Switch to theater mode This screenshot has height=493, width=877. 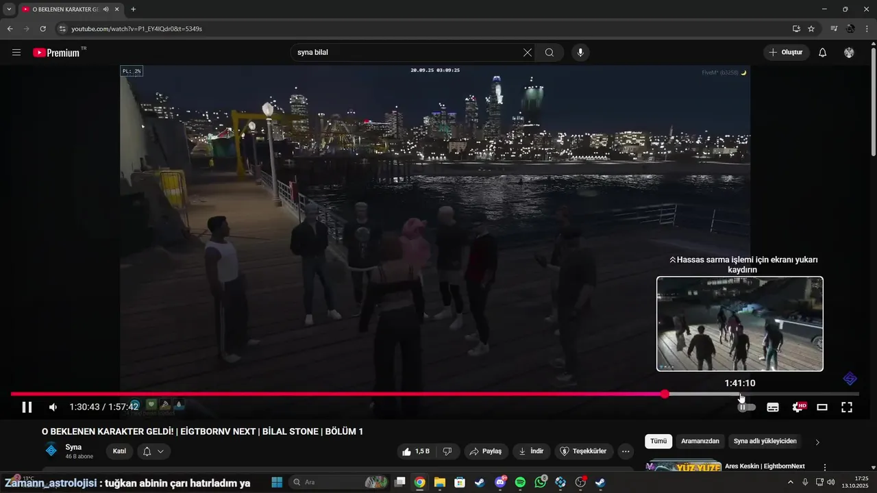(x=822, y=407)
